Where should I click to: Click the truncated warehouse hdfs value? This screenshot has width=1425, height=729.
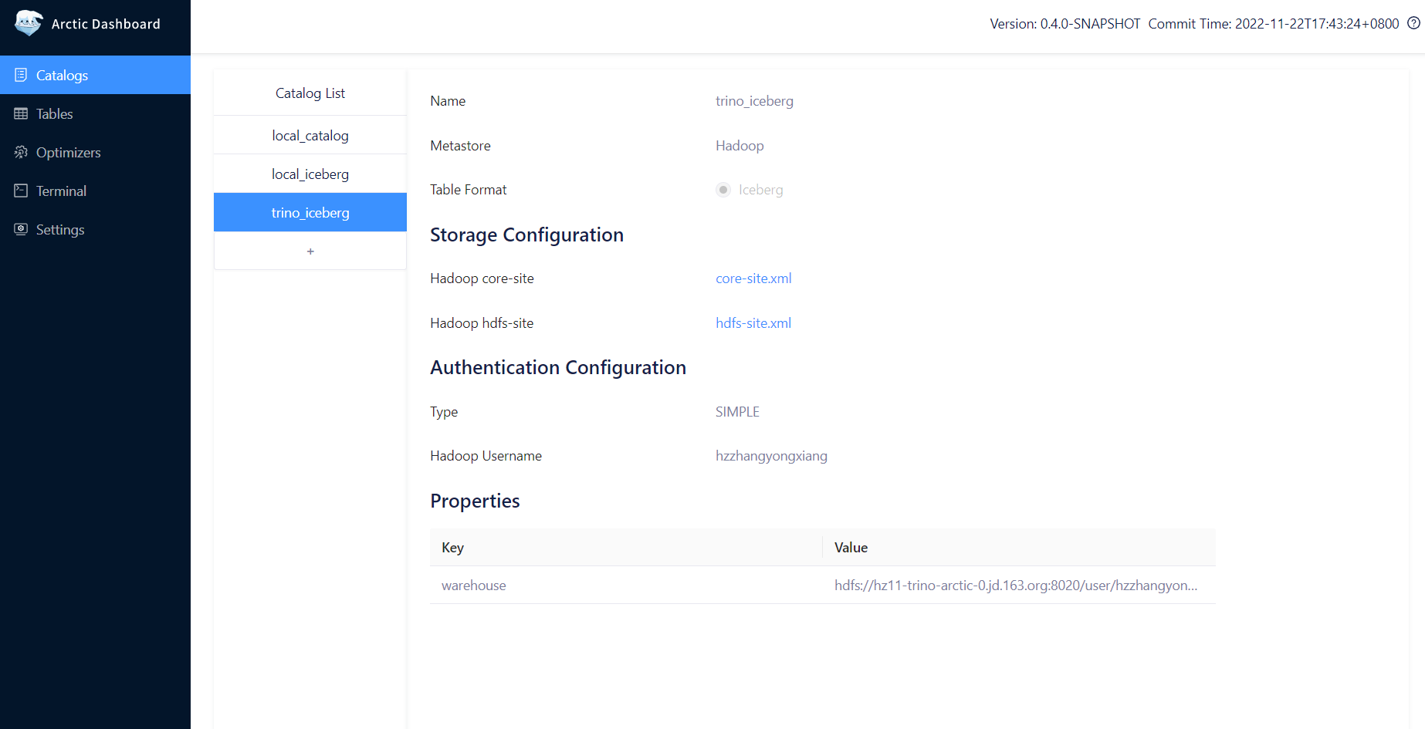click(x=1015, y=586)
